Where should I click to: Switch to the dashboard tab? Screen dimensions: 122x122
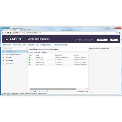click(x=7, y=45)
